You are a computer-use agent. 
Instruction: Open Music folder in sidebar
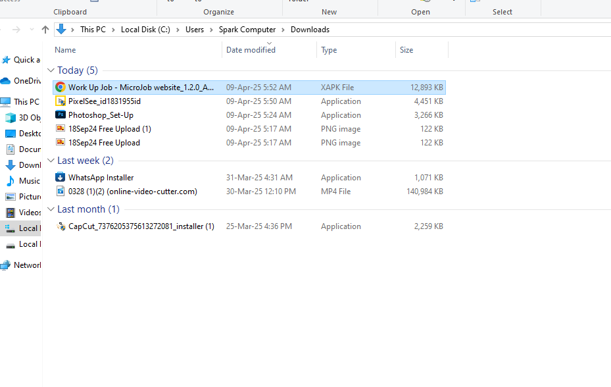click(23, 180)
